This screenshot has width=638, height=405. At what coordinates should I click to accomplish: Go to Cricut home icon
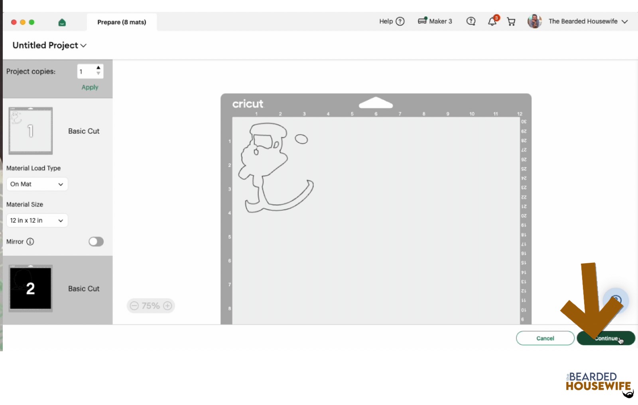pyautogui.click(x=62, y=22)
